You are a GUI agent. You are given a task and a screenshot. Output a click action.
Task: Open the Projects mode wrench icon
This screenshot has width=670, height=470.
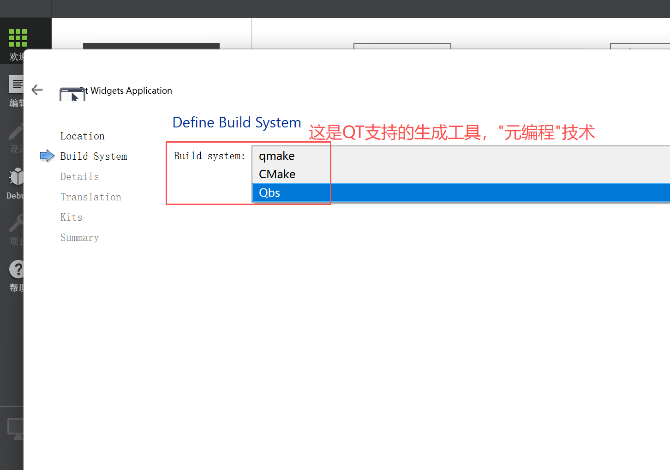tap(16, 223)
